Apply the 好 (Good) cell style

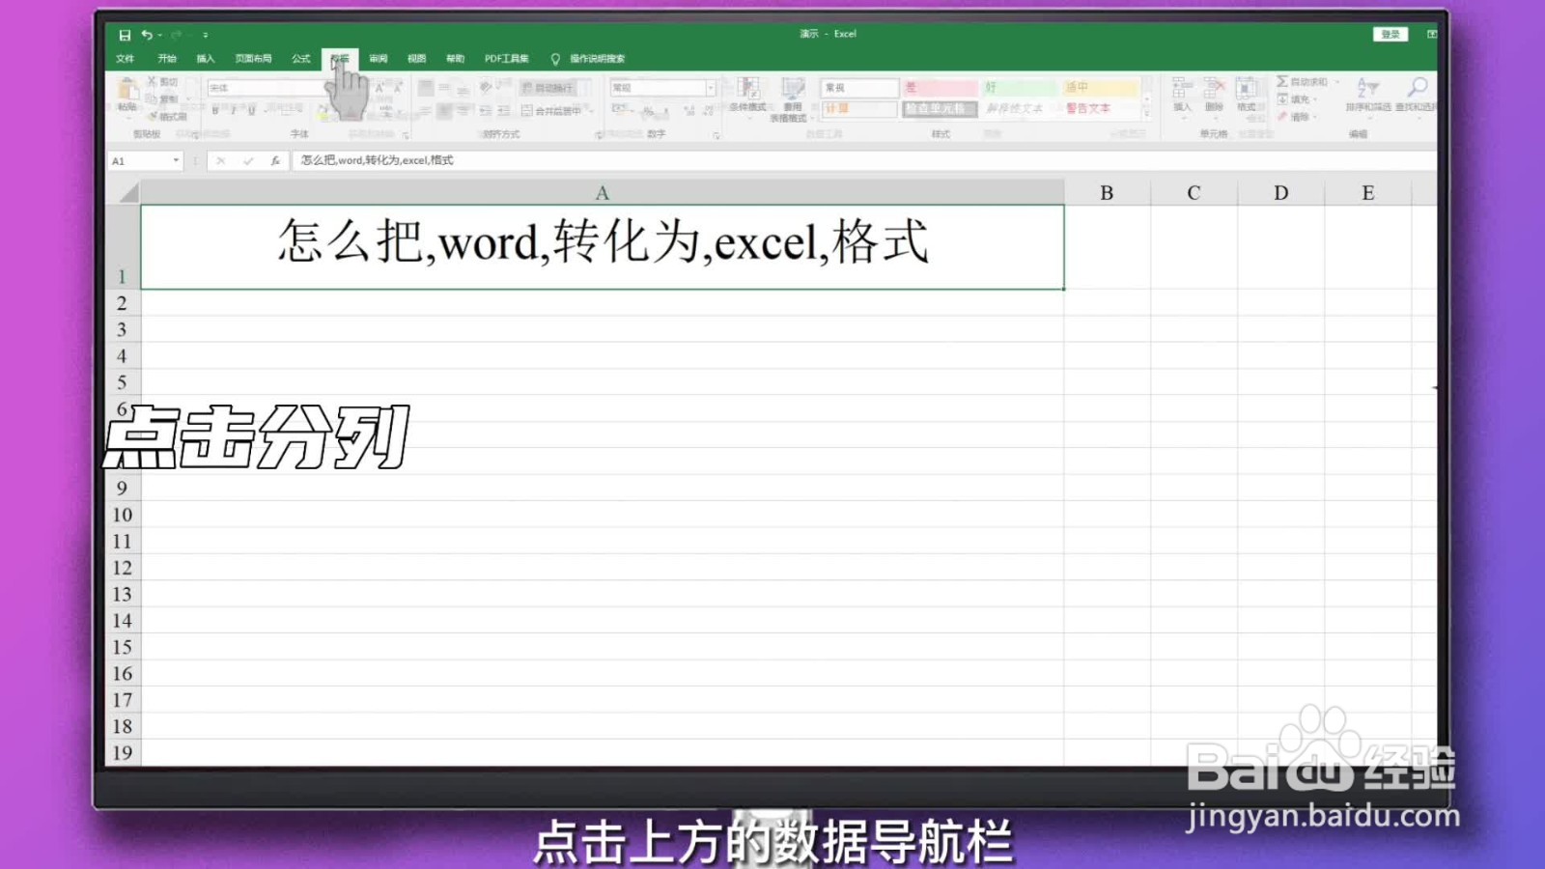(1020, 88)
